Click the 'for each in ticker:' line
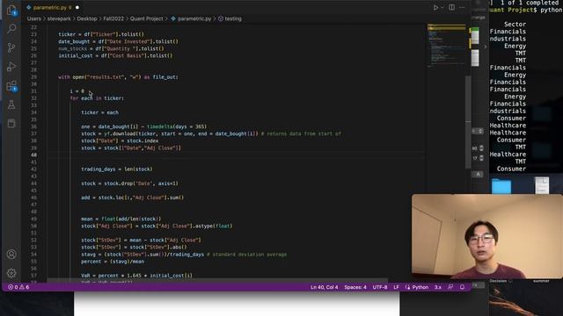This screenshot has height=316, width=563. [97, 98]
